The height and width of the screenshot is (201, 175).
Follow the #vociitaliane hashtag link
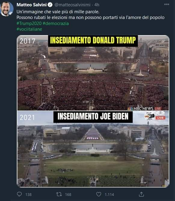click(29, 29)
